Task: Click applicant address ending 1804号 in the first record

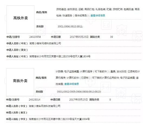Action: click(x=60, y=56)
